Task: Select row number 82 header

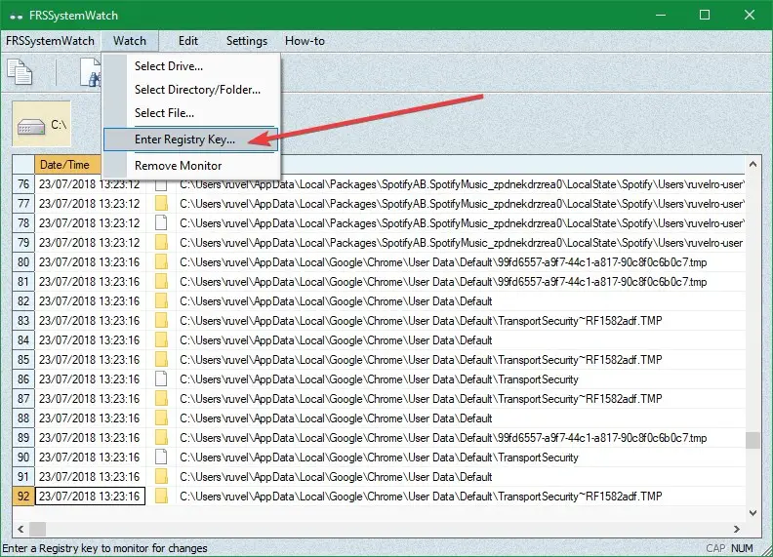Action: click(23, 301)
